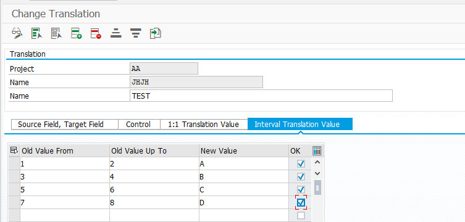The height and width of the screenshot is (222, 465).
Task: Select the row selector for row 1
Action: pos(14,163)
